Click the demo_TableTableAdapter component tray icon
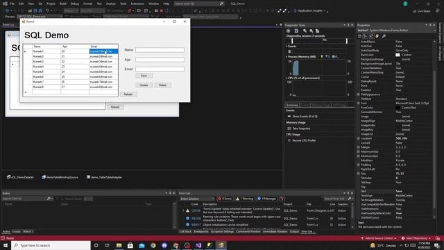Screen dimensions: 444x250 click(x=88, y=177)
